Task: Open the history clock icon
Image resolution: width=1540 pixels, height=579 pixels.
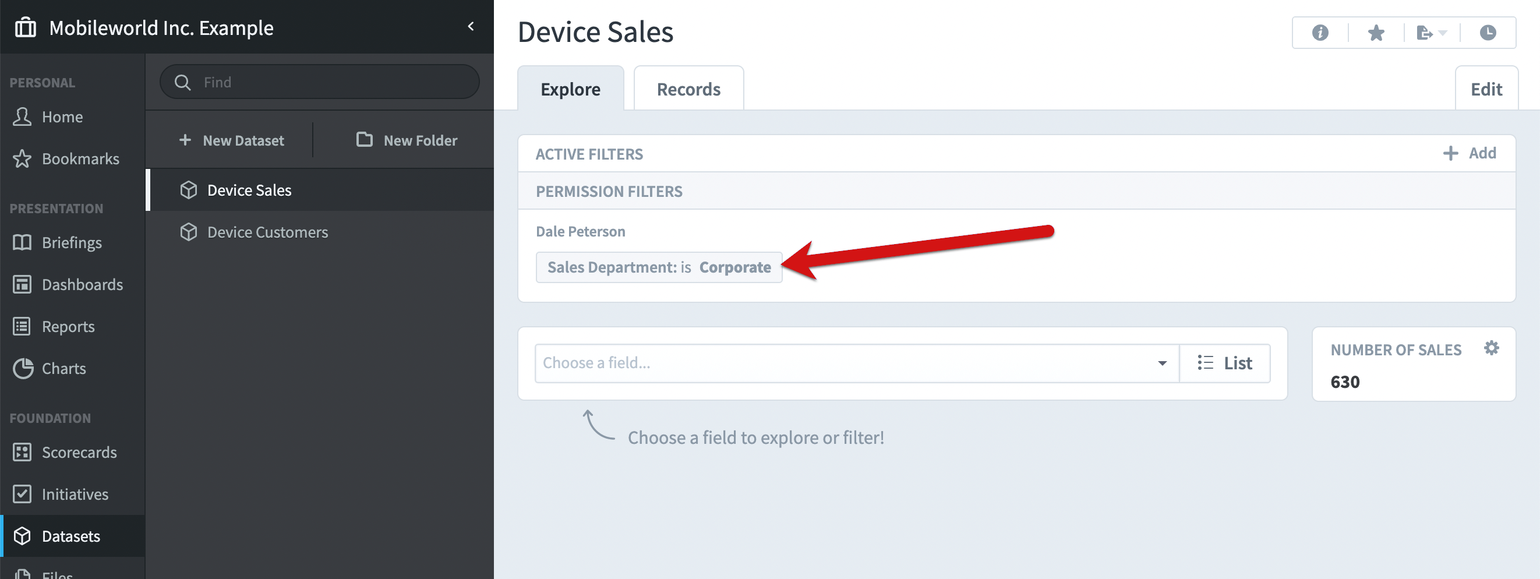Action: (x=1488, y=32)
